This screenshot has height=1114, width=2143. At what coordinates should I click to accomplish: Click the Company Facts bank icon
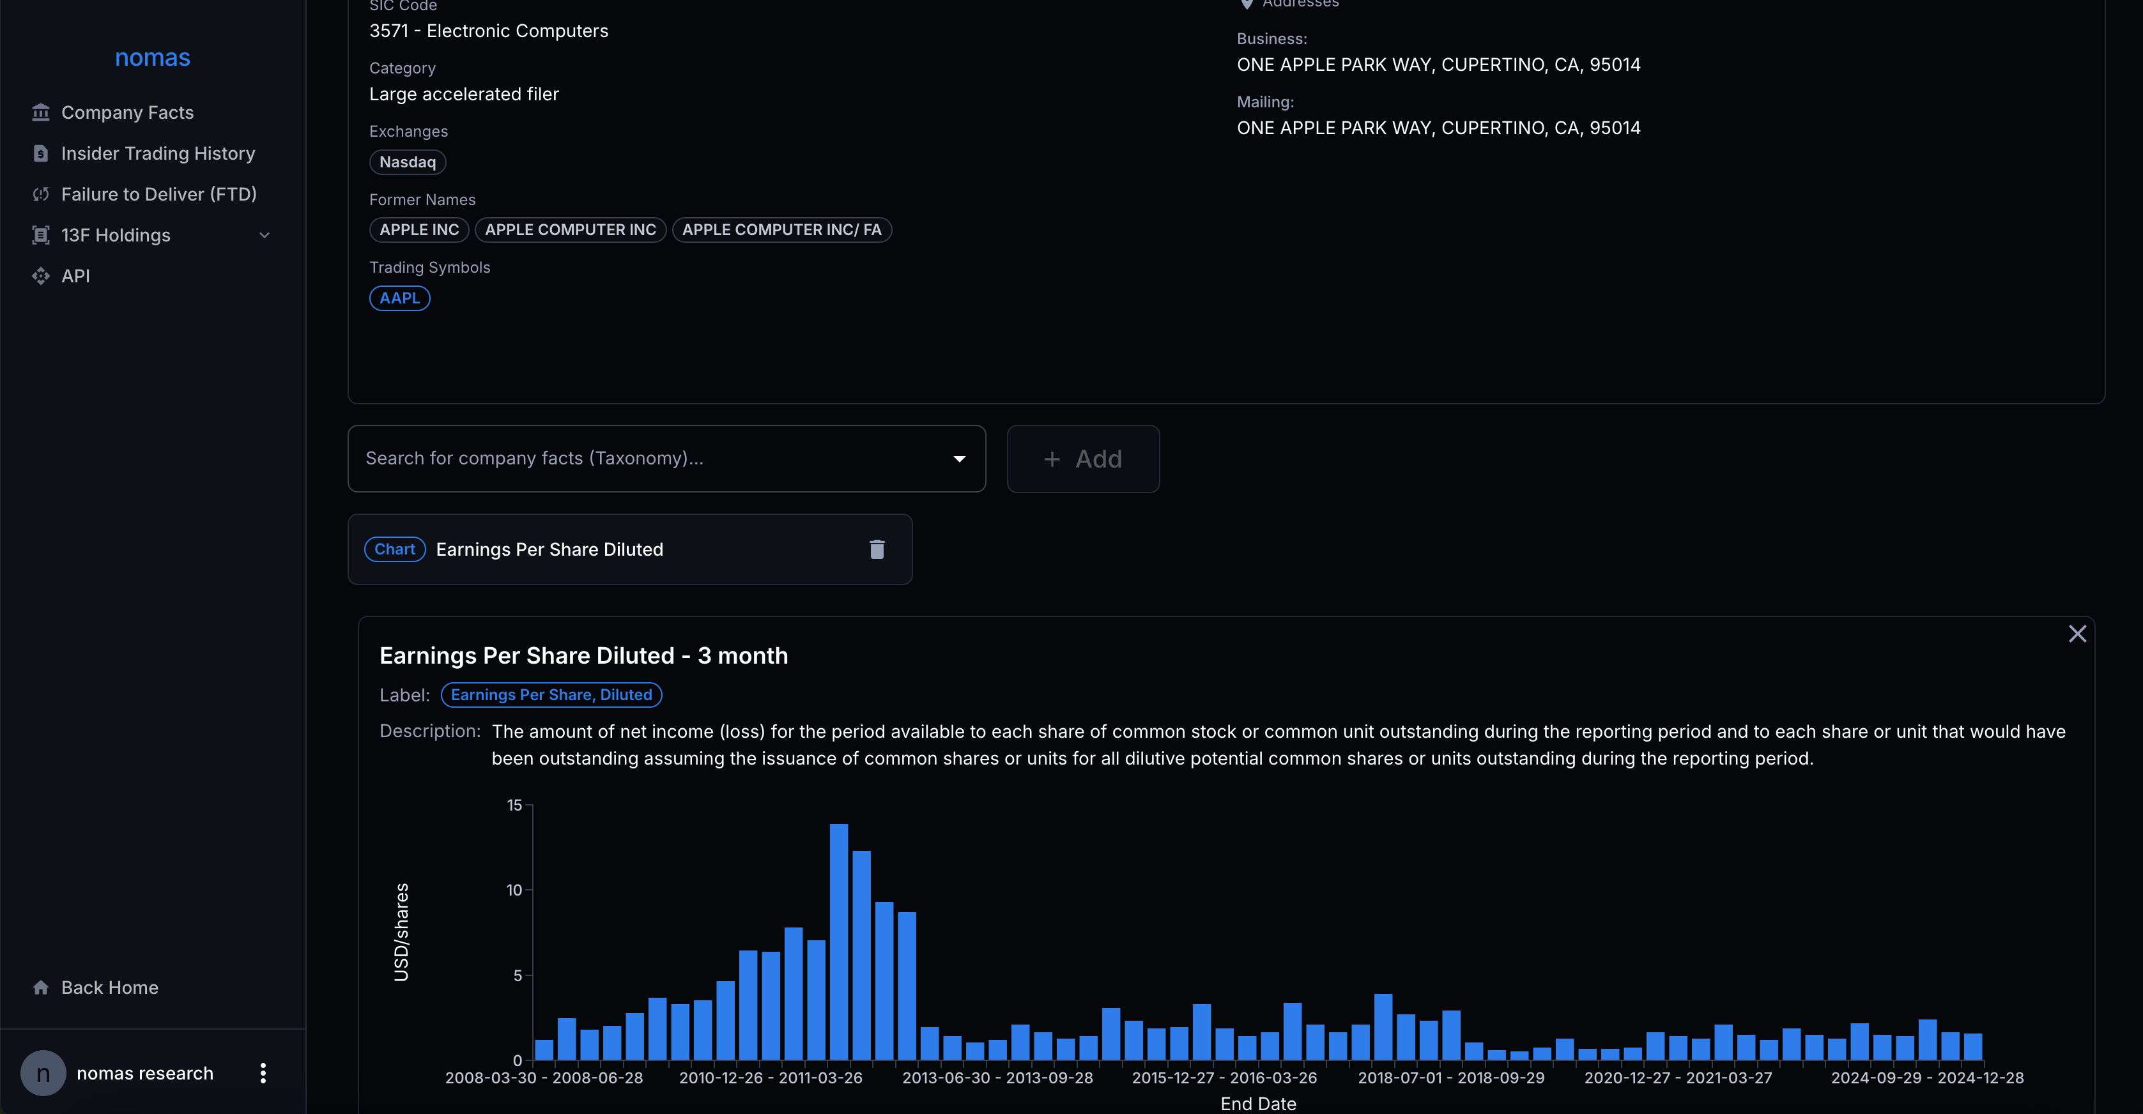(41, 112)
